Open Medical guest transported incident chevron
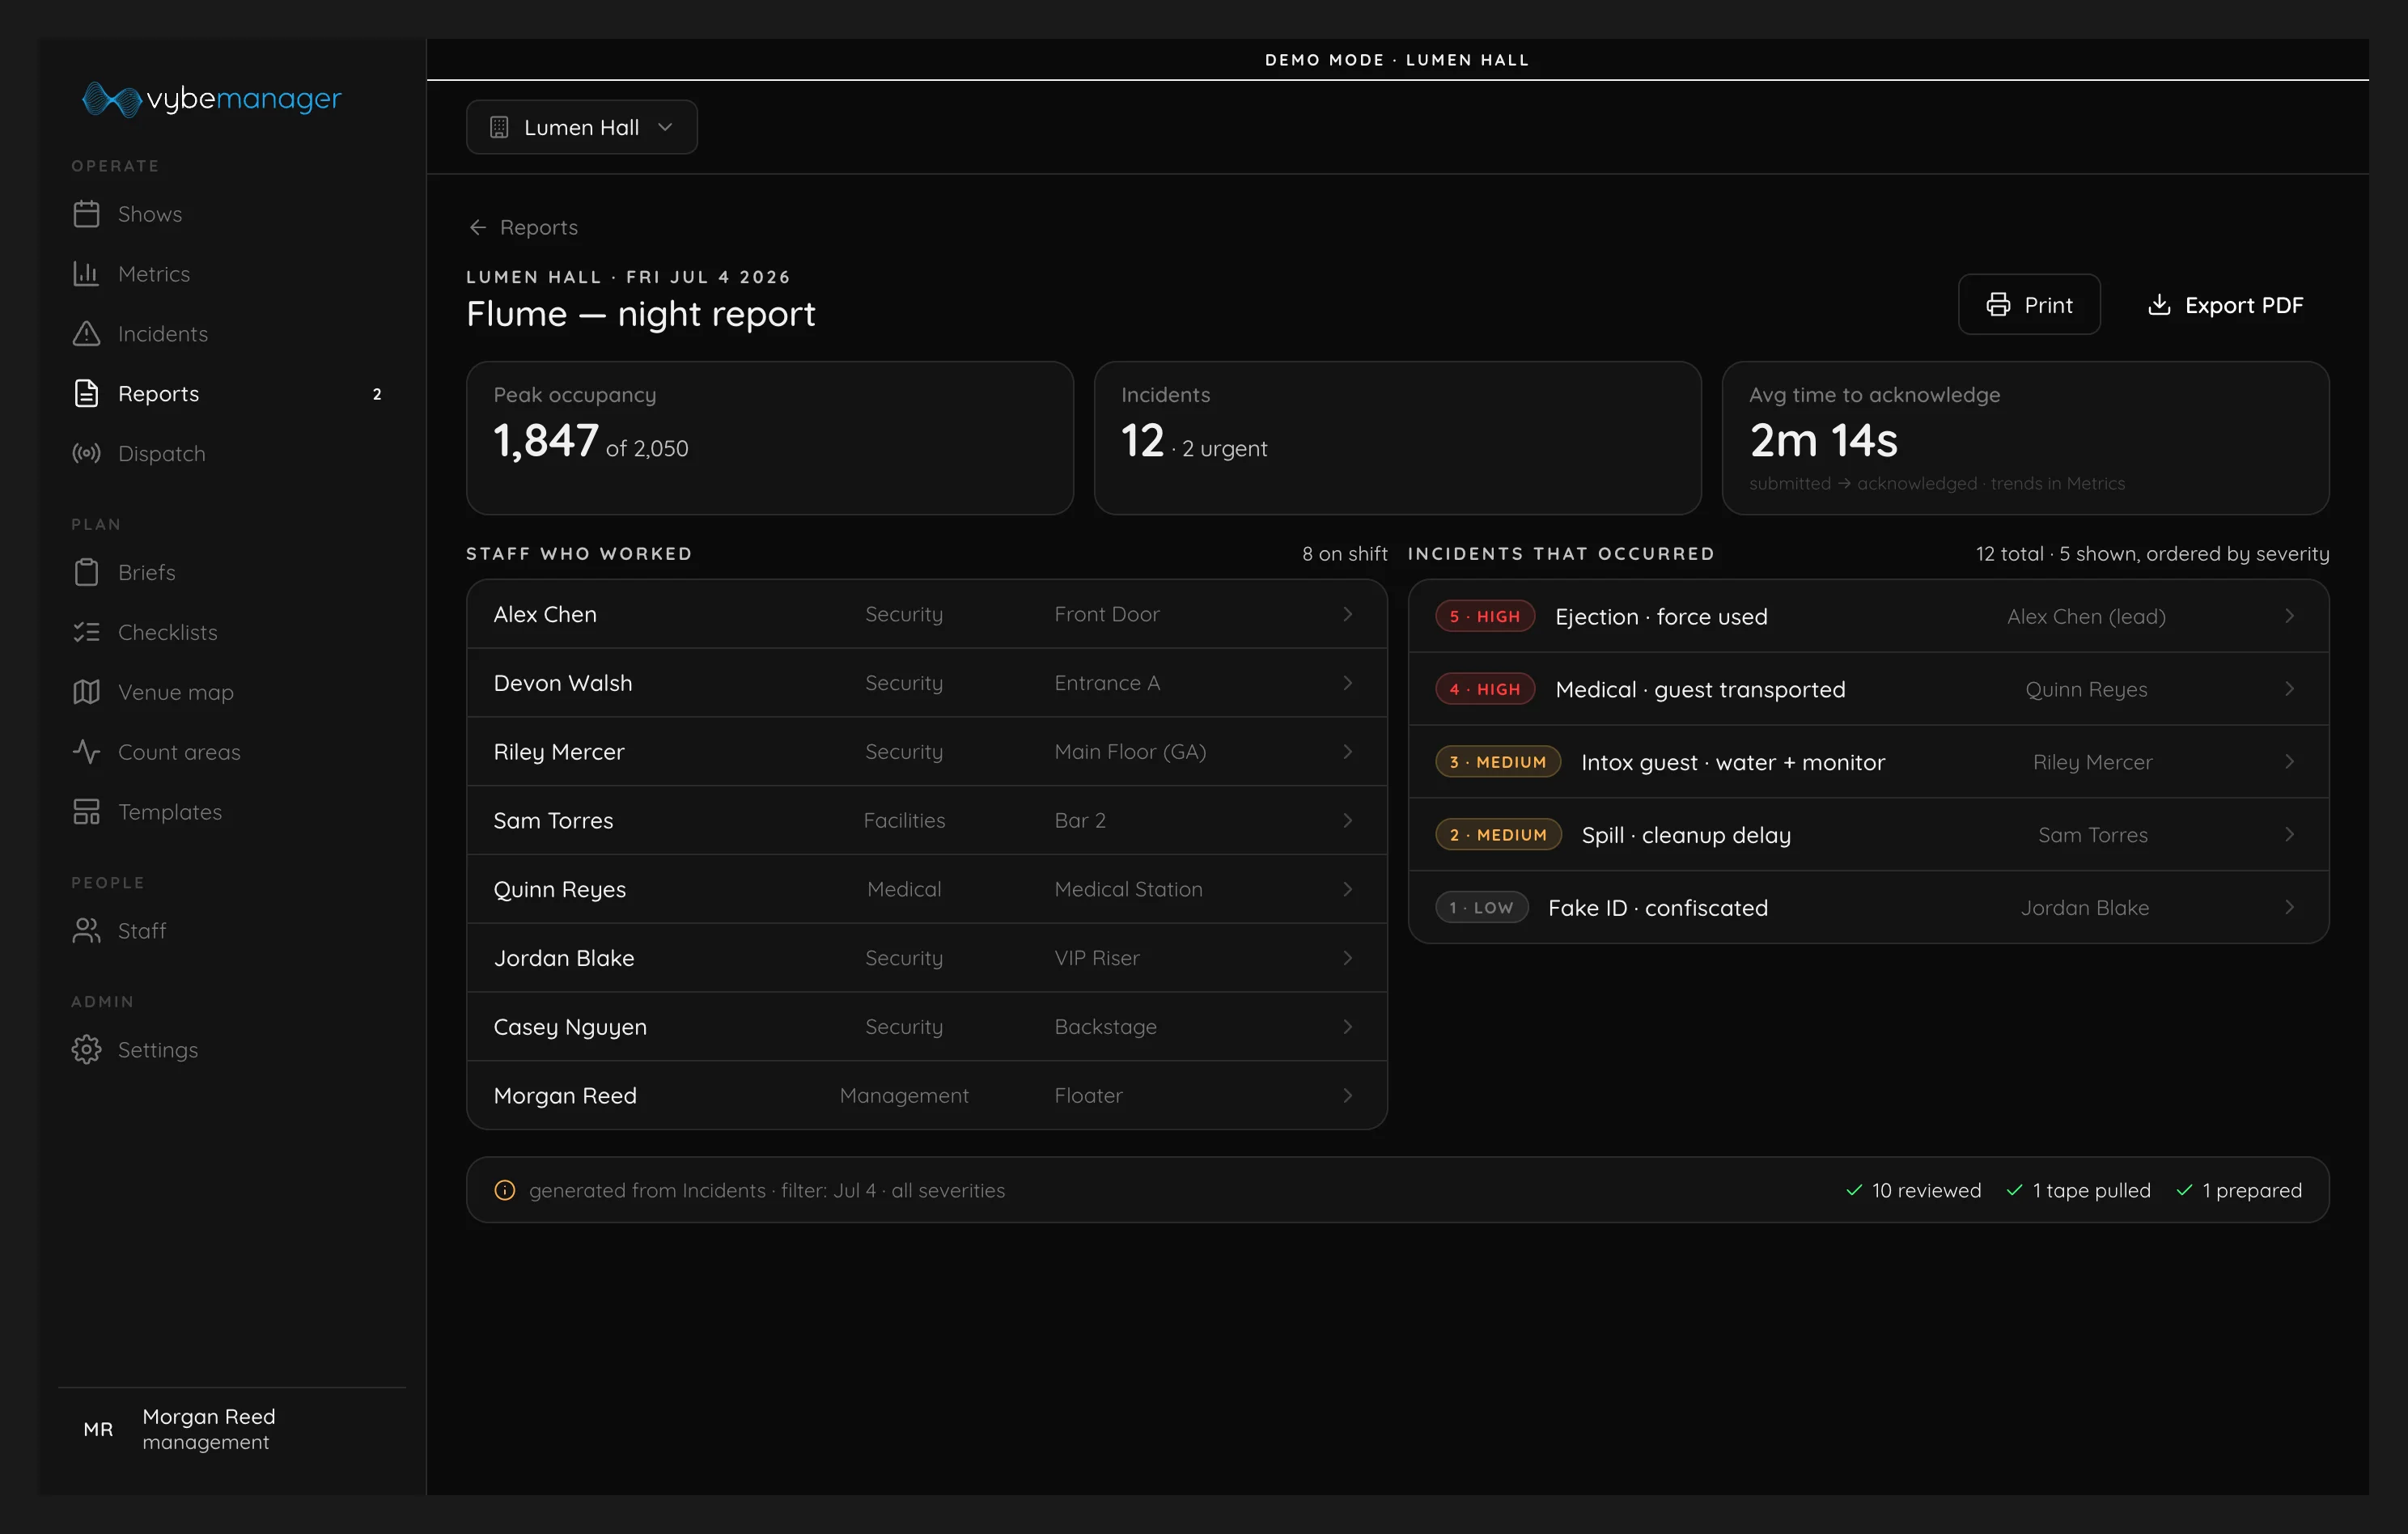This screenshot has width=2408, height=1534. tap(2289, 689)
